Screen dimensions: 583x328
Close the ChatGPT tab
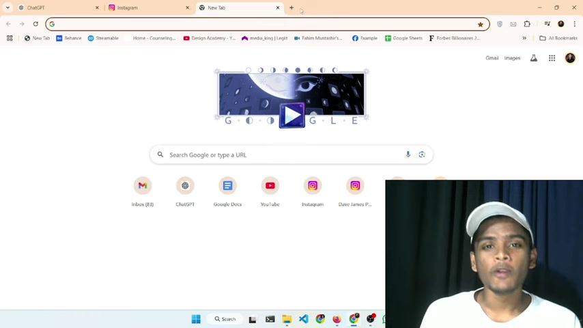[97, 8]
